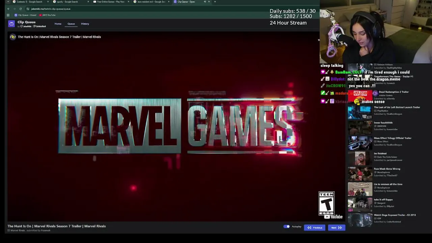The width and height of the screenshot is (432, 243).
Task: Click the YouTube icon next to 'IGN'
Action: 375,218
